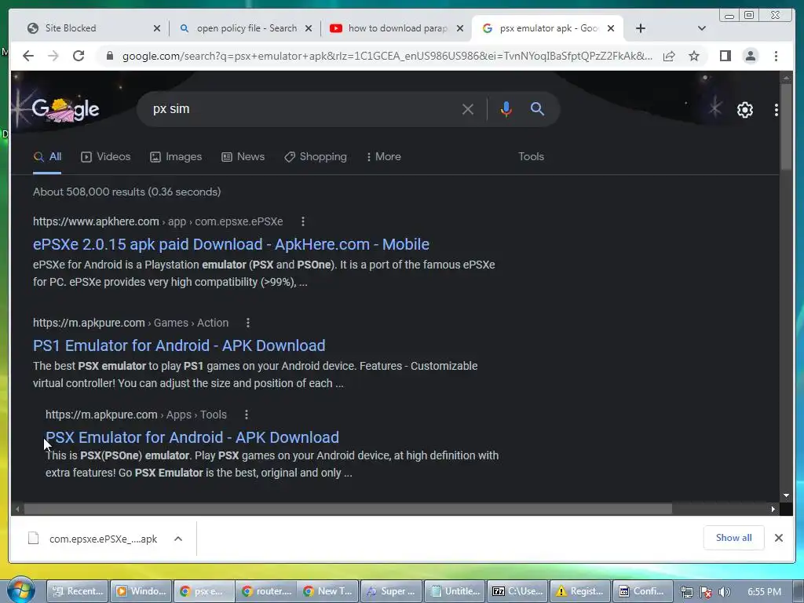Click the address bar URL
The image size is (804, 603).
coord(387,56)
